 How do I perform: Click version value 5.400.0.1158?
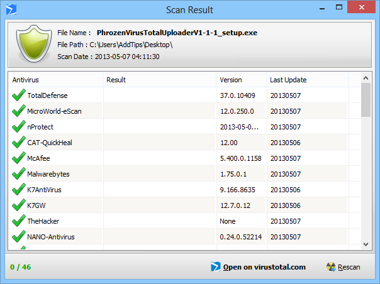(241, 158)
